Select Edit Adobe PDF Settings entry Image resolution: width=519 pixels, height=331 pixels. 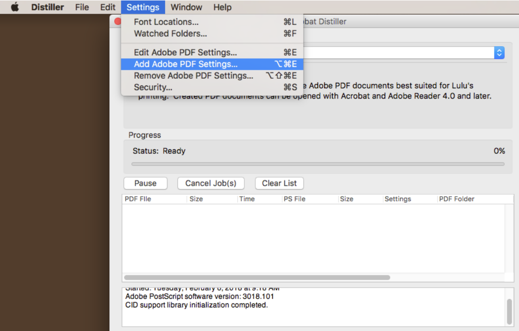(212, 52)
